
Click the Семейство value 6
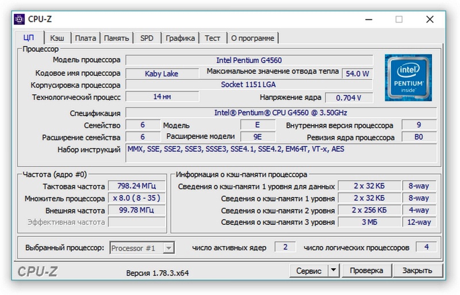pyautogui.click(x=143, y=125)
